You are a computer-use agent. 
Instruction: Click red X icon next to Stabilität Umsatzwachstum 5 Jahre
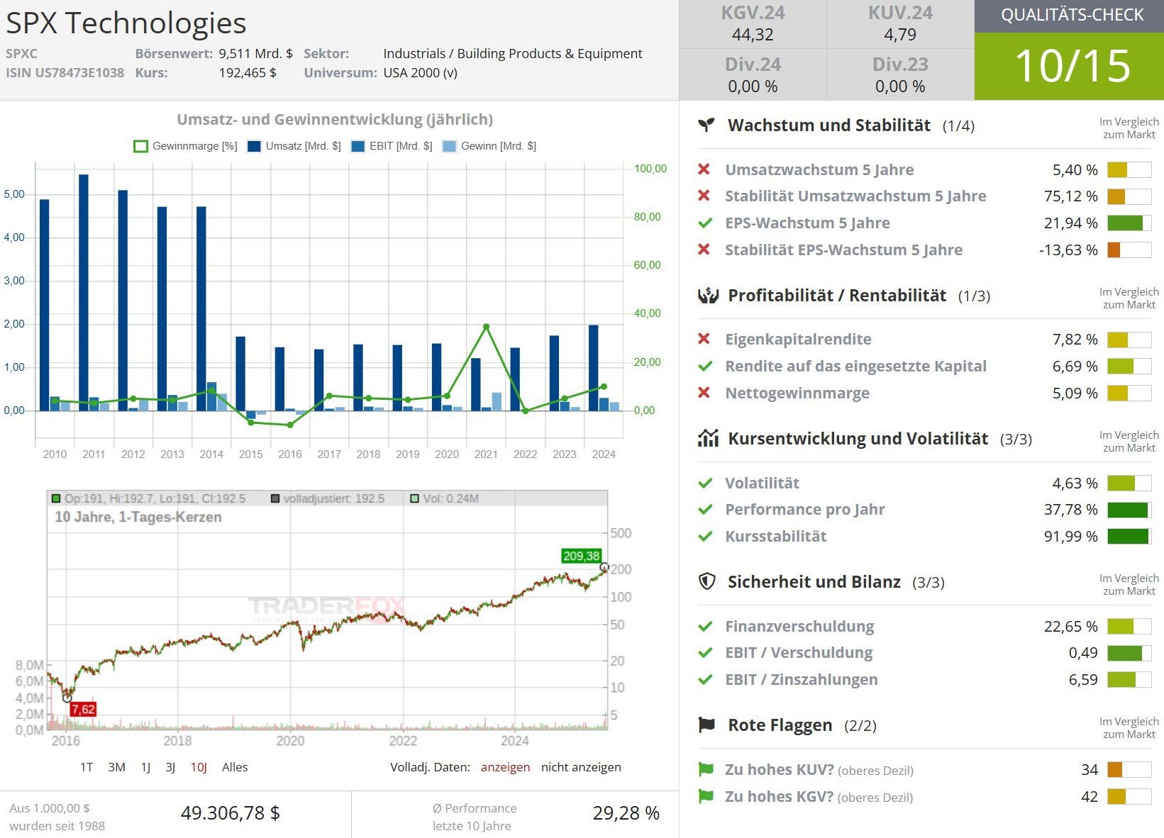pos(704,196)
